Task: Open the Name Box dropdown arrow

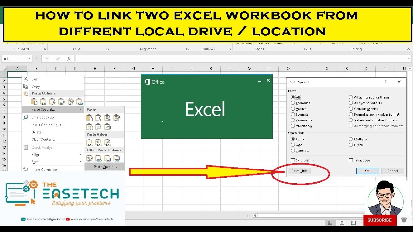Action: pos(29,59)
